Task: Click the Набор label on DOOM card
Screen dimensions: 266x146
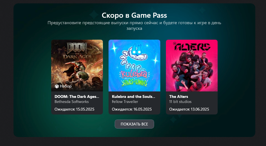Action: [x=66, y=86]
